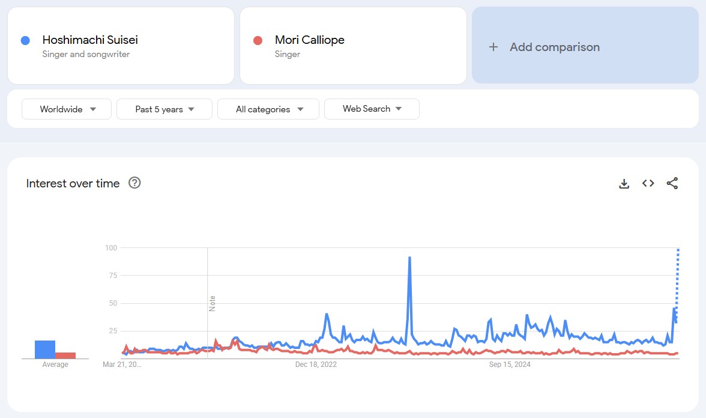Click the Note marker on the chart
The width and height of the screenshot is (706, 418).
(x=212, y=304)
